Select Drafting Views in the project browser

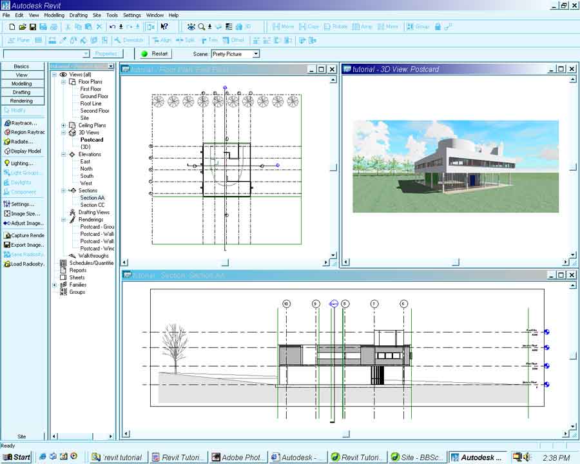click(94, 212)
